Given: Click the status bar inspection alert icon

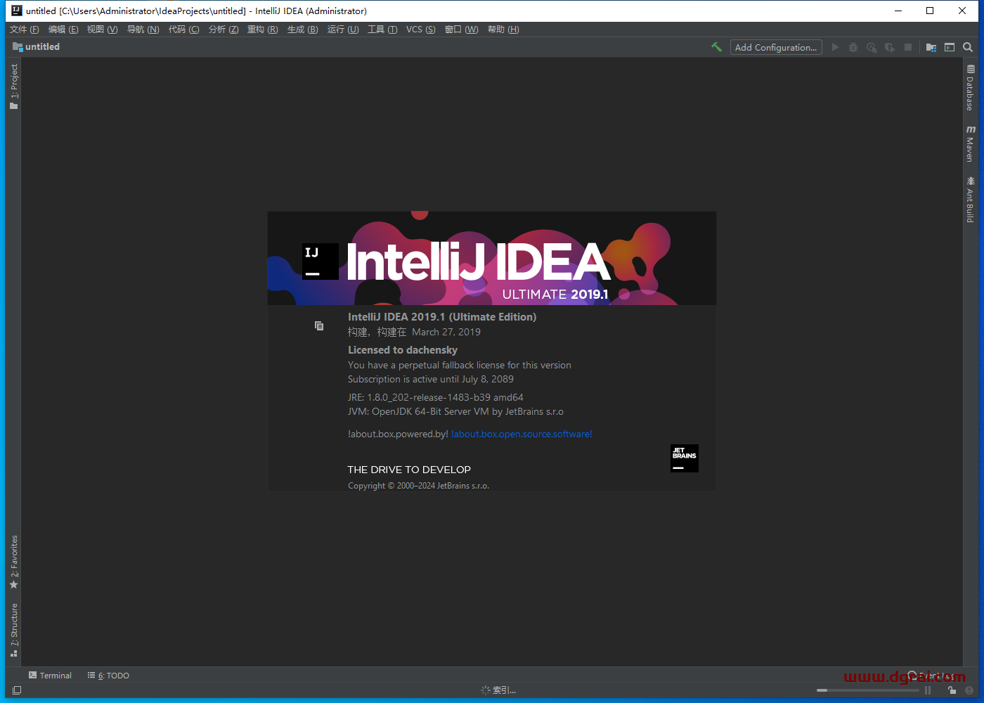Looking at the screenshot, I should (x=969, y=690).
